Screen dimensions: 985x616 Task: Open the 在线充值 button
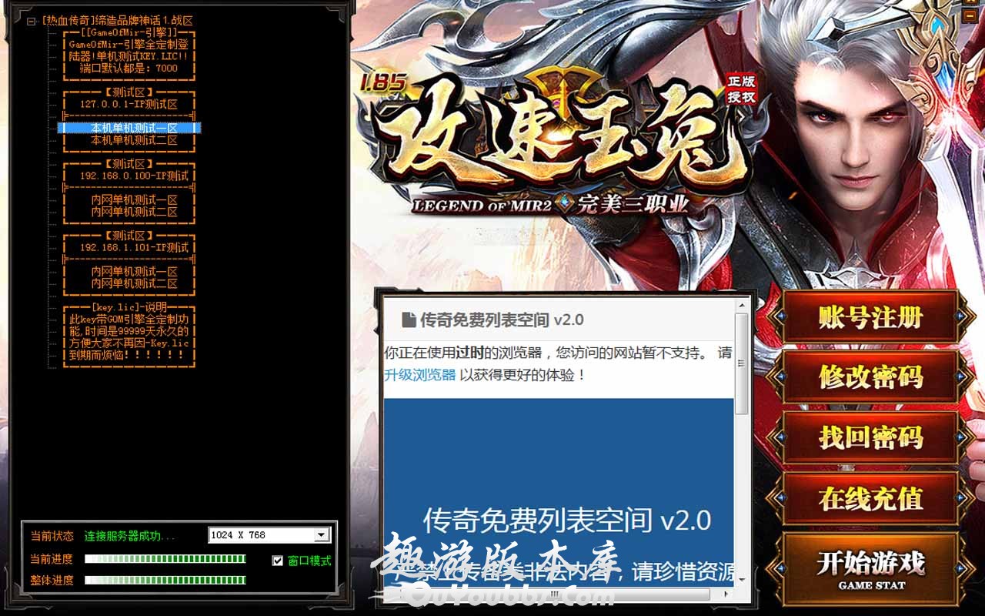click(870, 498)
